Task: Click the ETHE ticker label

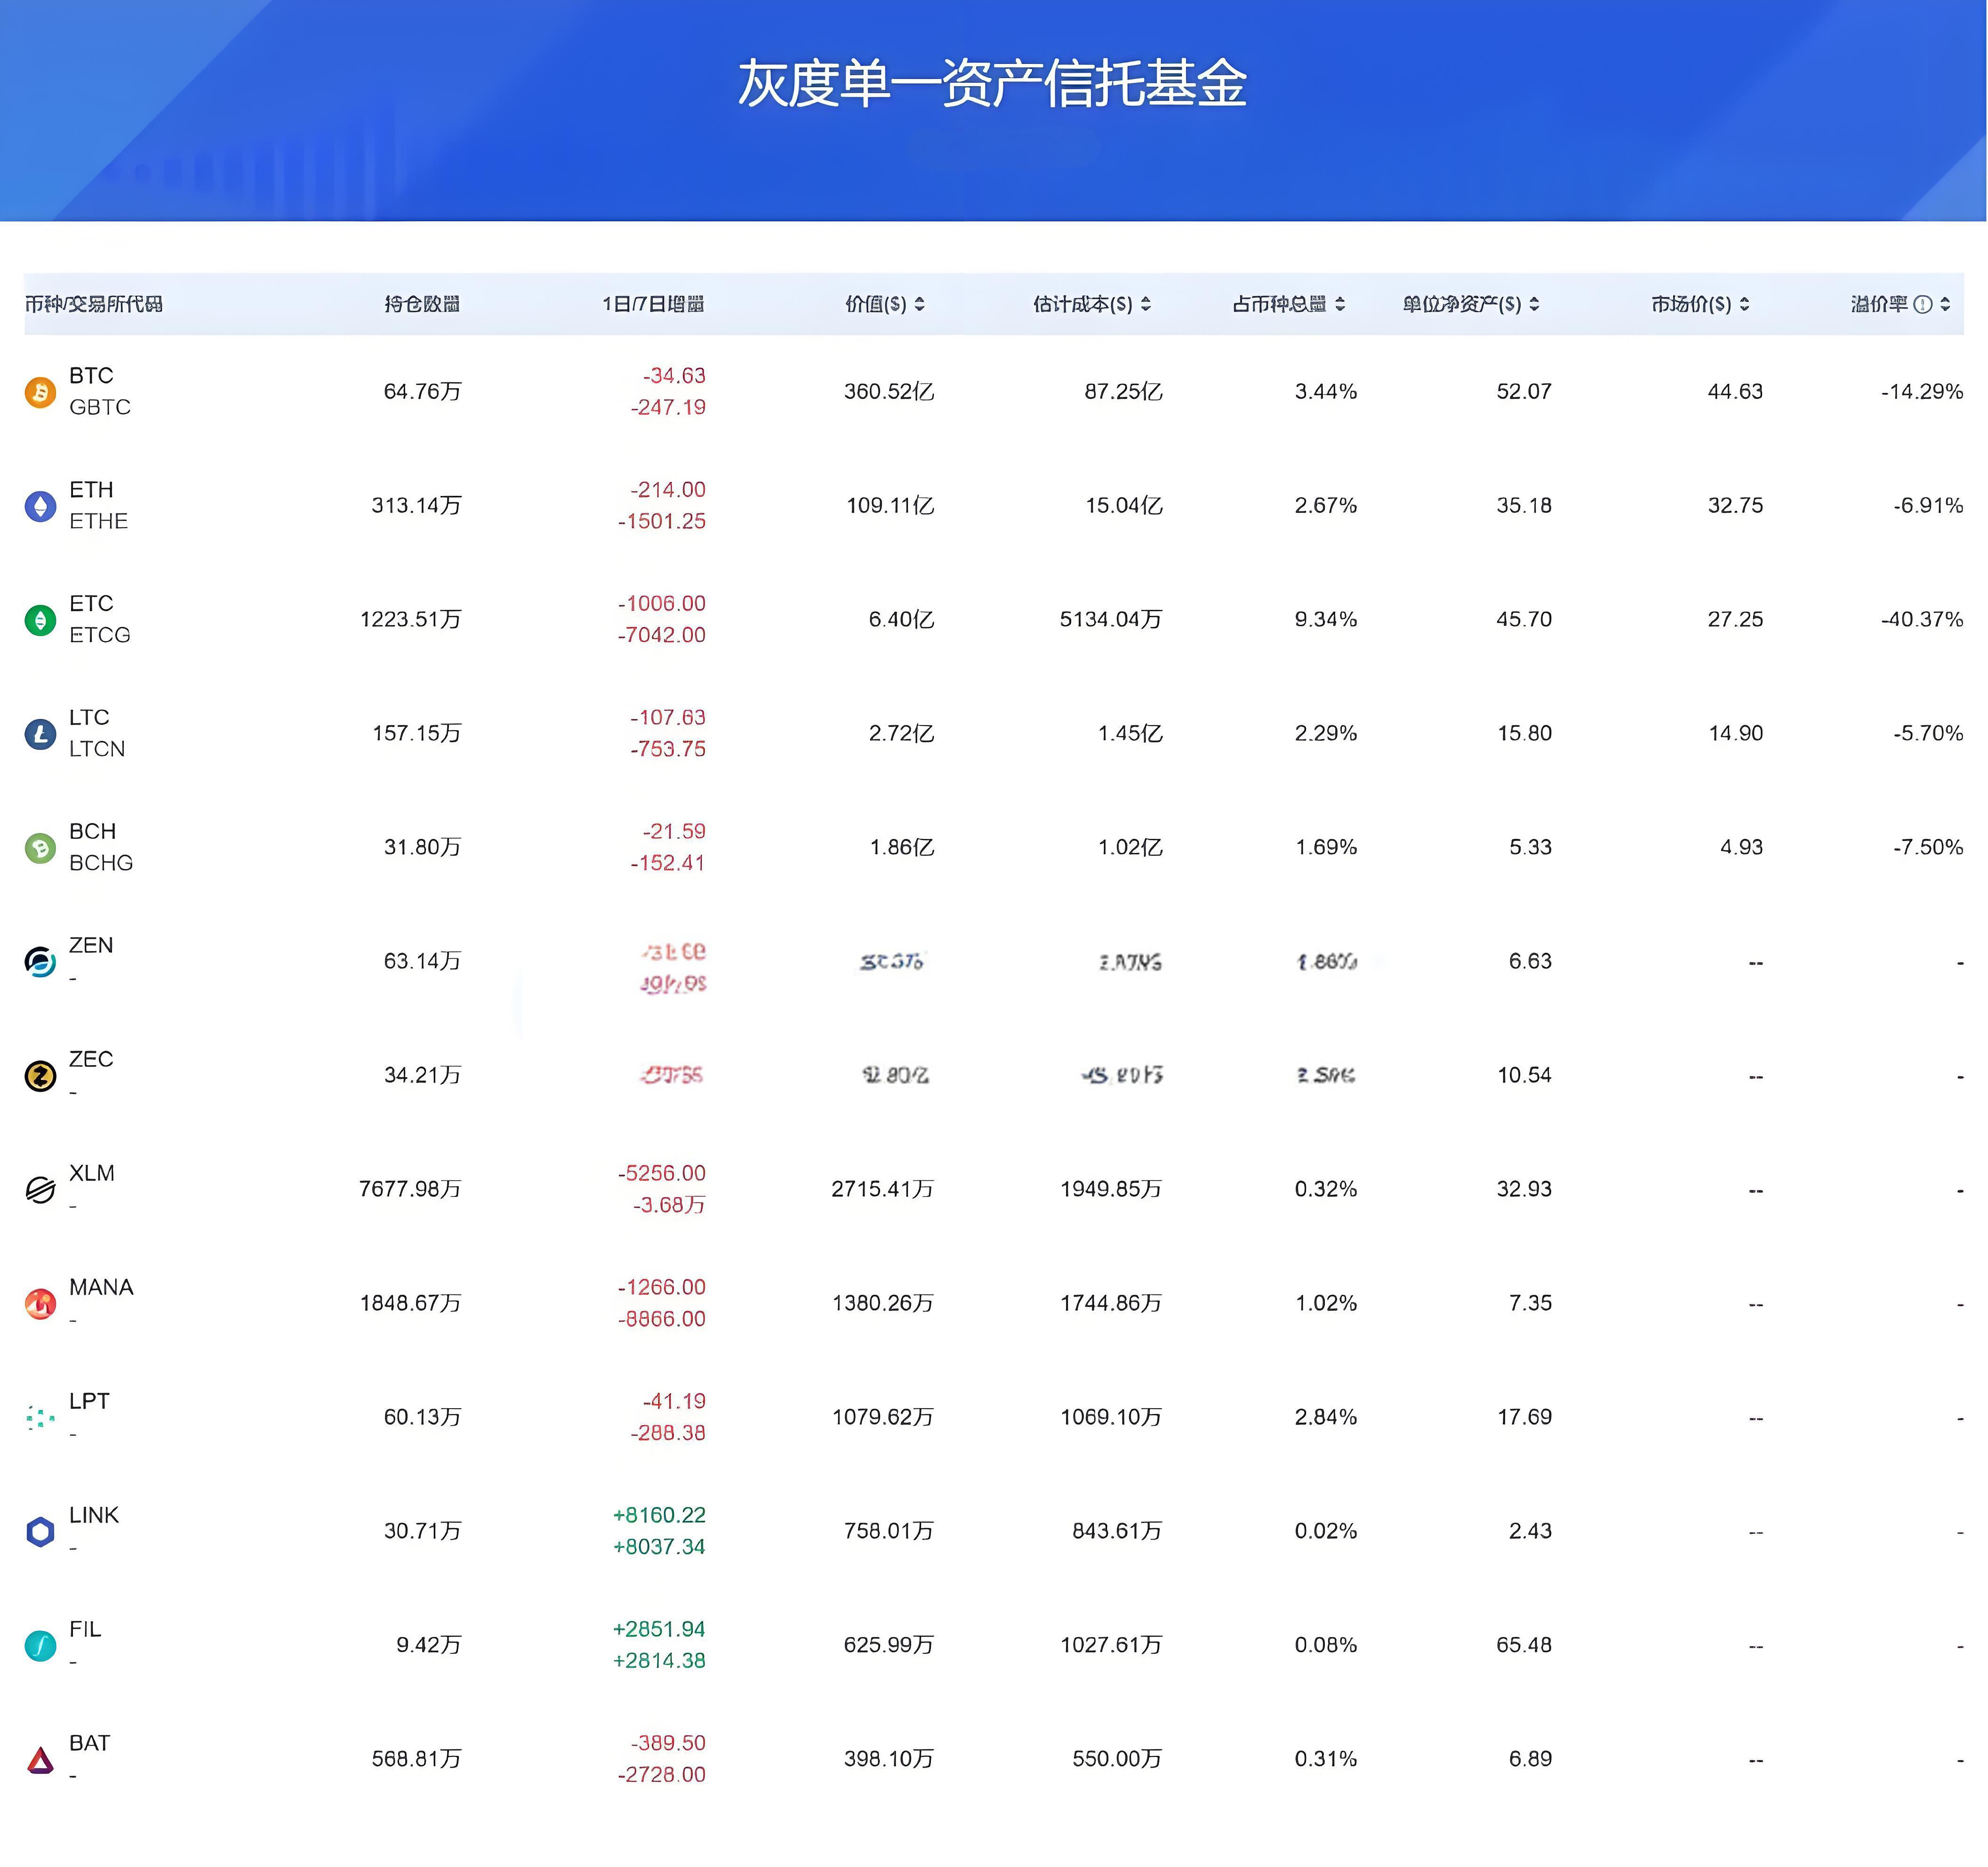Action: coord(98,521)
